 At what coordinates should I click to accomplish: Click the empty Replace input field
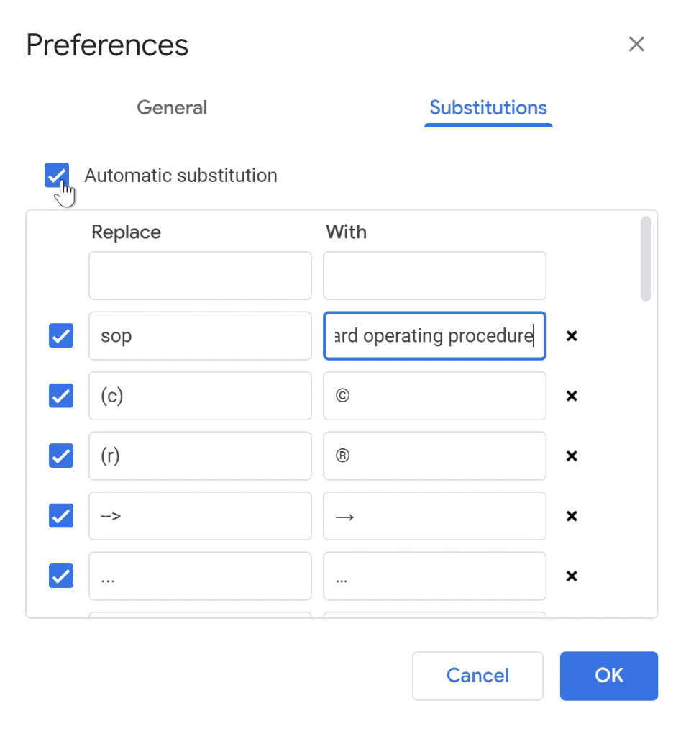[x=200, y=276]
